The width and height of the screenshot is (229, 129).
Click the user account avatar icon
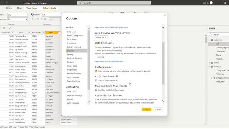tap(211, 3)
